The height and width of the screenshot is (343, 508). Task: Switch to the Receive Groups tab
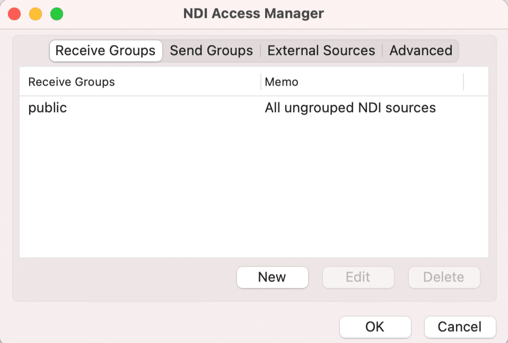(x=105, y=51)
